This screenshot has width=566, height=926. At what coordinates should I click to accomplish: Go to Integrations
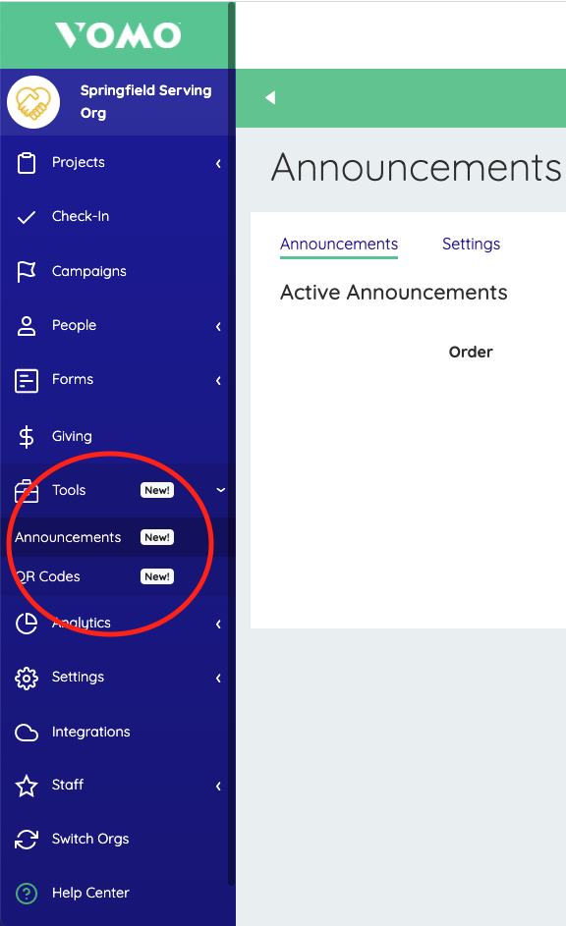(91, 732)
